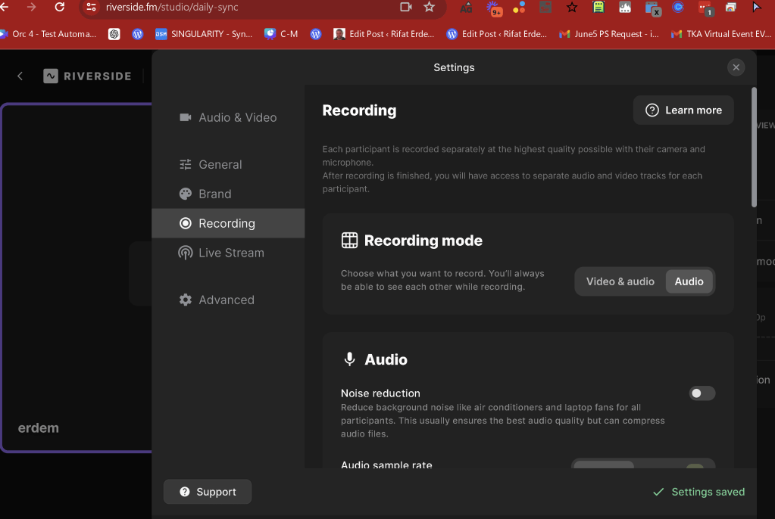This screenshot has width=775, height=519.
Task: Click the Support button
Action: (x=207, y=492)
